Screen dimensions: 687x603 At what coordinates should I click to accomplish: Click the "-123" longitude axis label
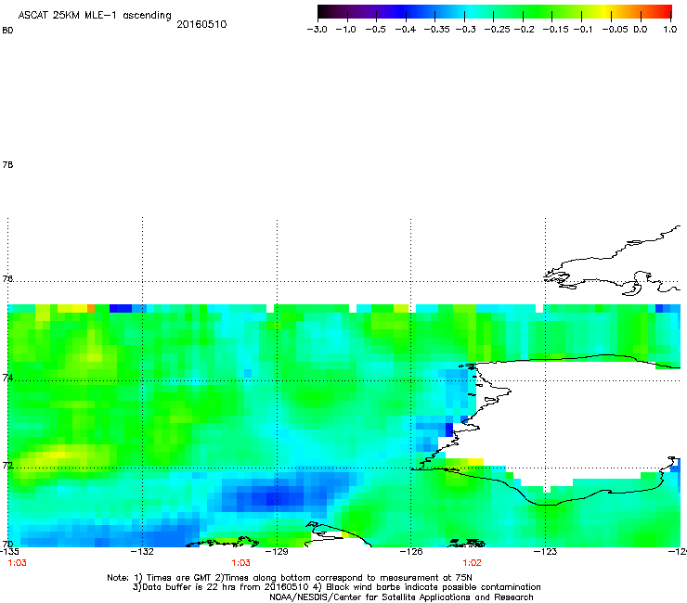[545, 552]
